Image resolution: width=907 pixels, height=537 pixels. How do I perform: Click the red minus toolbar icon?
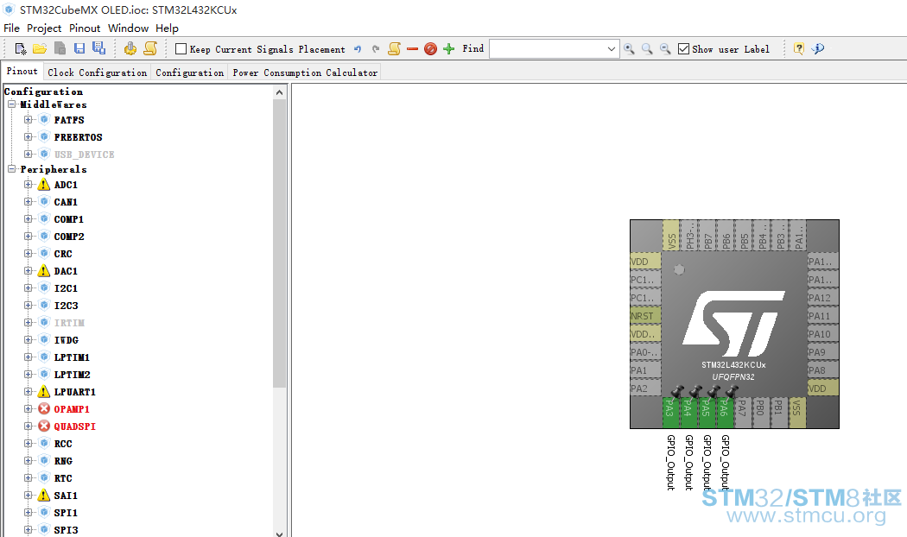tap(412, 49)
